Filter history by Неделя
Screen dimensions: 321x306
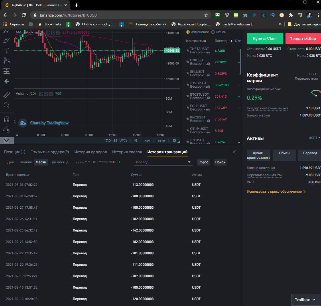pos(25,162)
